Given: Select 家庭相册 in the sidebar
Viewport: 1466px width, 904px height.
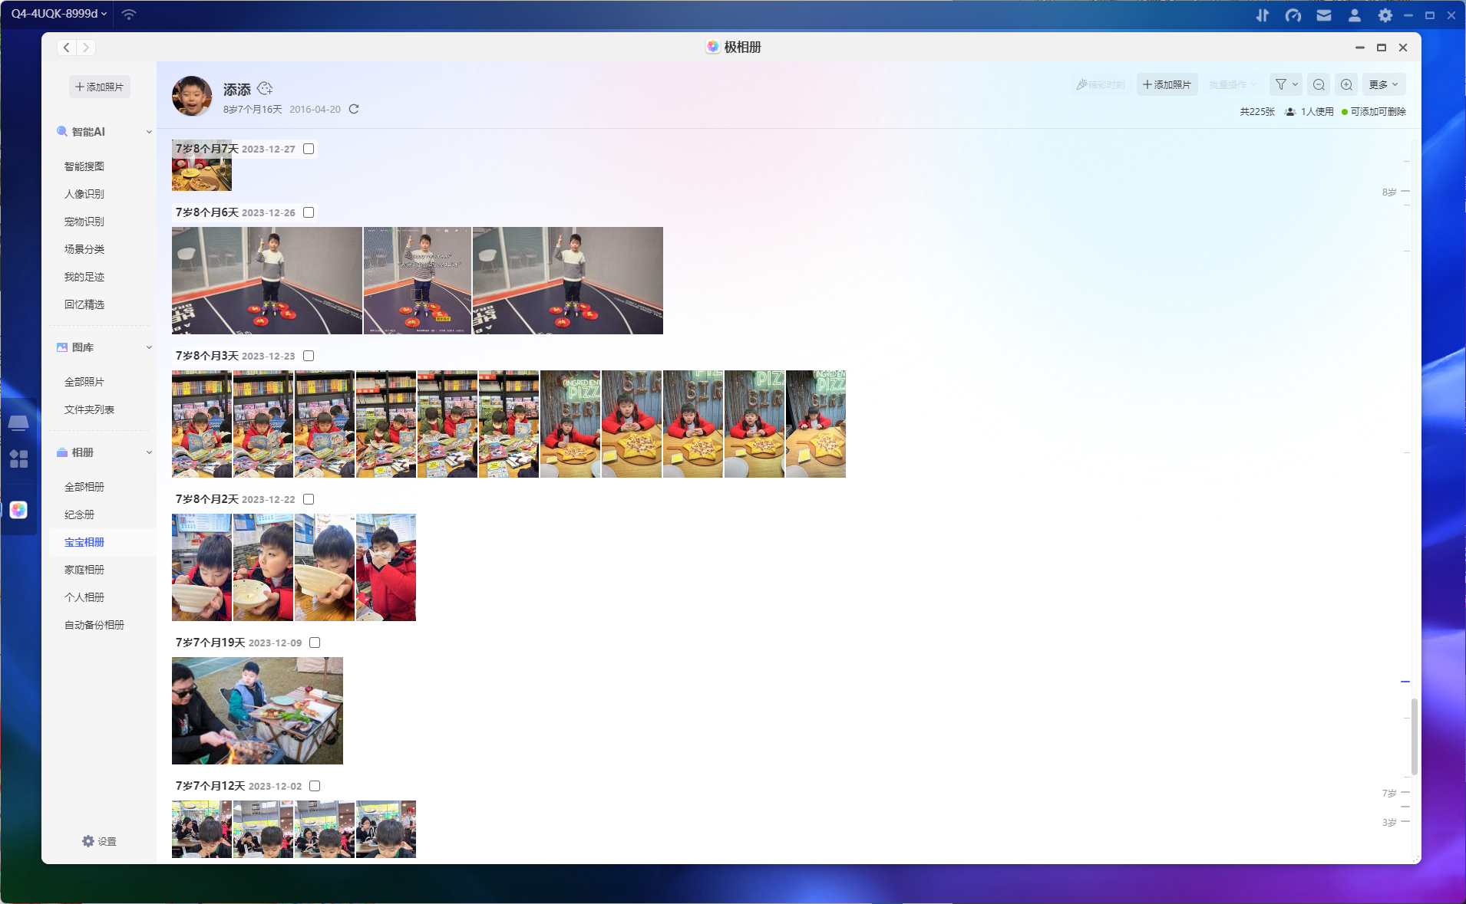Looking at the screenshot, I should pos(84,570).
